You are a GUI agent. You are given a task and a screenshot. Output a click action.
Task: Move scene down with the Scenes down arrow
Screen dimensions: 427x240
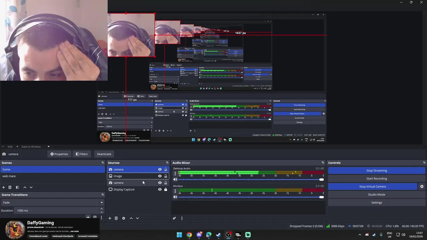(31, 187)
